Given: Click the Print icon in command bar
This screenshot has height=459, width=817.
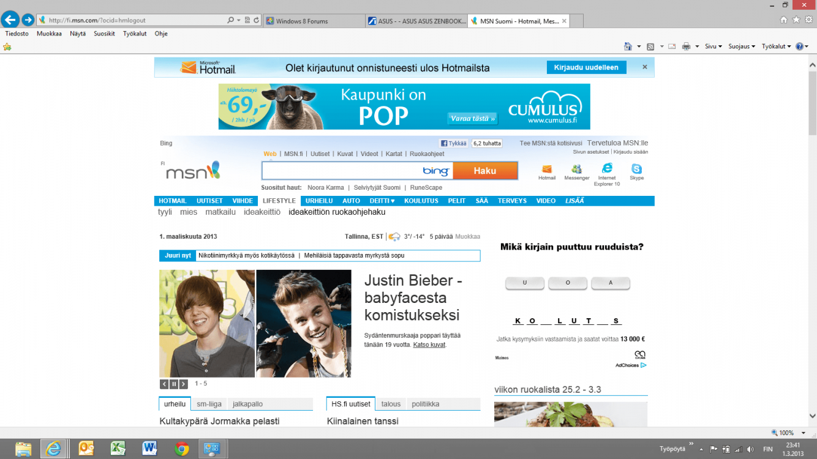Looking at the screenshot, I should pyautogui.click(x=687, y=47).
